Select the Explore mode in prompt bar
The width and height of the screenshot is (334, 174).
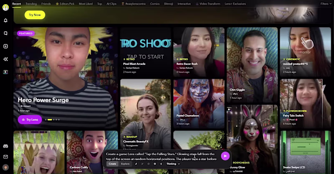(125, 164)
